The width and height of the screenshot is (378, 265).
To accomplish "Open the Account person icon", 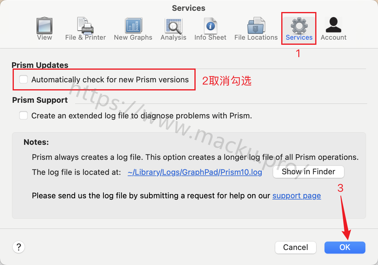I will click(334, 25).
